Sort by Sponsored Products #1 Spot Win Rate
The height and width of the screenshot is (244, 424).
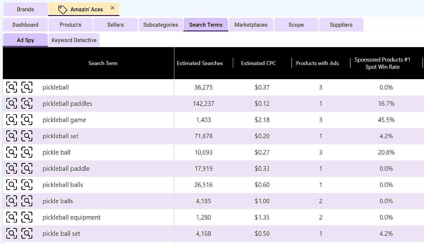(382, 63)
